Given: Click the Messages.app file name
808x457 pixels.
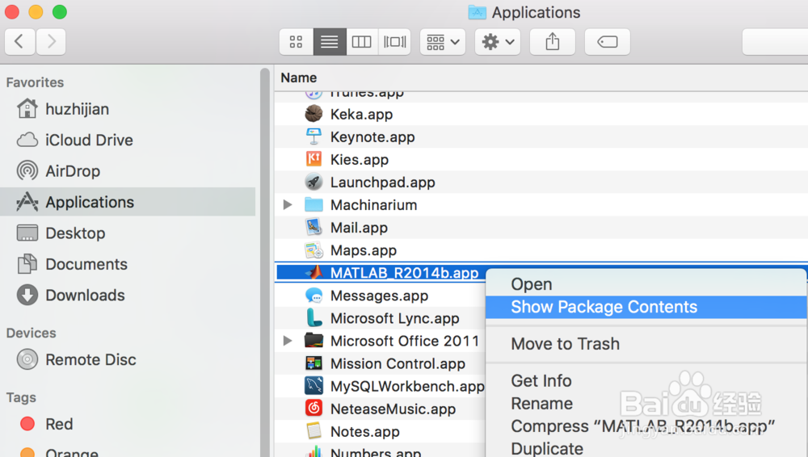Looking at the screenshot, I should click(x=379, y=296).
